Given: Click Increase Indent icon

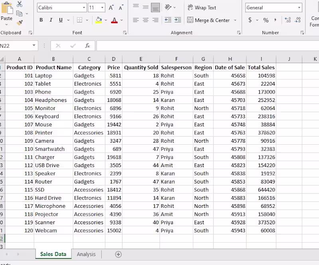Looking at the screenshot, I should tap(178, 20).
